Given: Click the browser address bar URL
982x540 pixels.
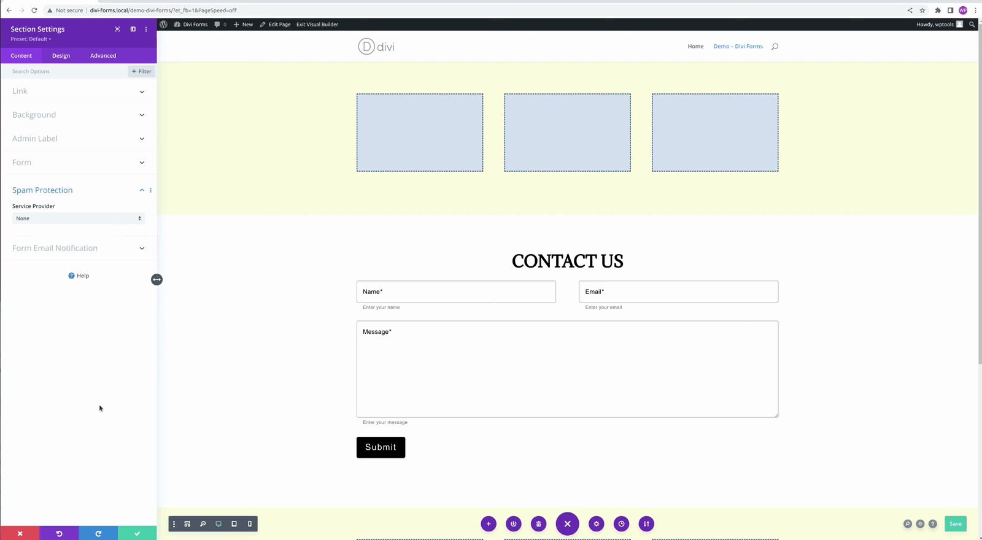Looking at the screenshot, I should [163, 10].
